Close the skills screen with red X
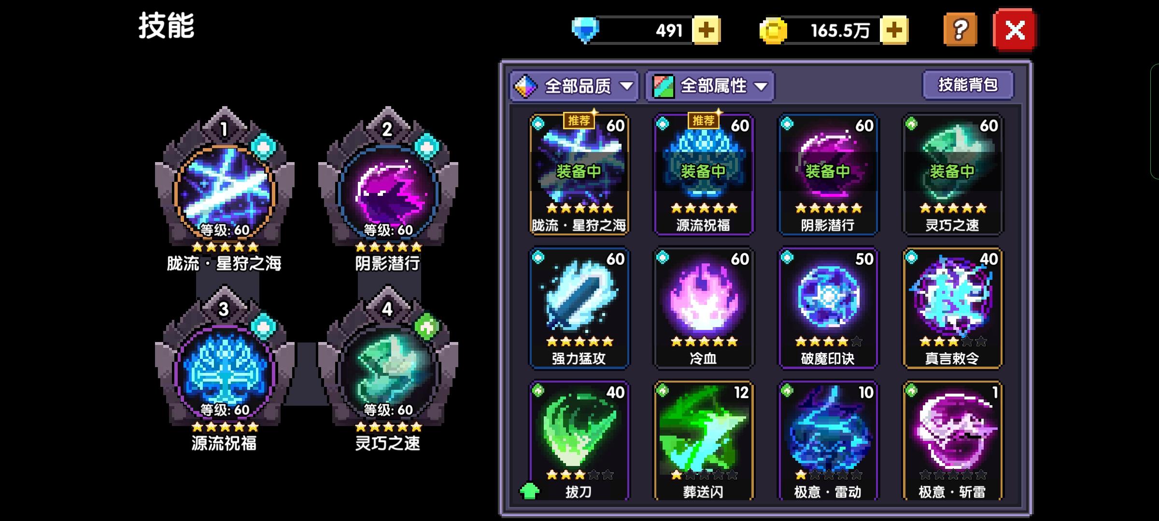This screenshot has width=1159, height=521. pyautogui.click(x=1015, y=30)
